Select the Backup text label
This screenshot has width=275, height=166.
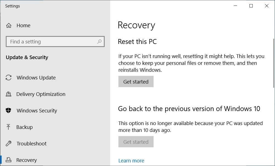pos(24,127)
